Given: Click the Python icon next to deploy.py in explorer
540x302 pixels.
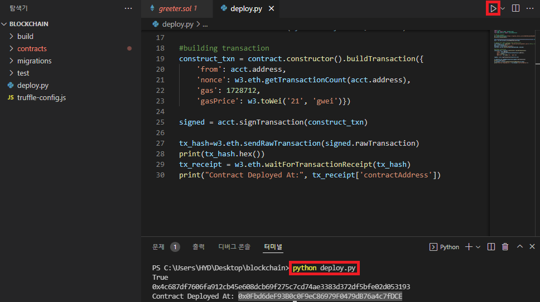Looking at the screenshot, I should pos(11,85).
